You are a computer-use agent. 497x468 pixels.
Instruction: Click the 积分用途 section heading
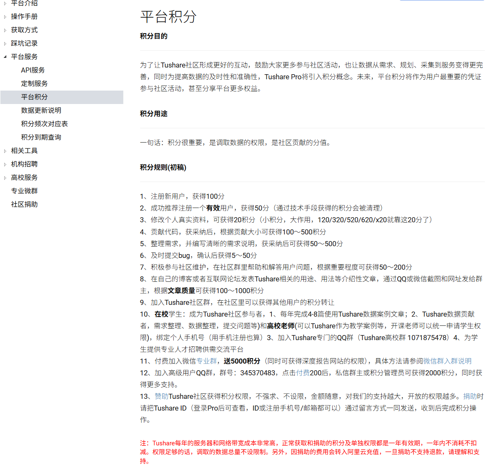point(154,114)
